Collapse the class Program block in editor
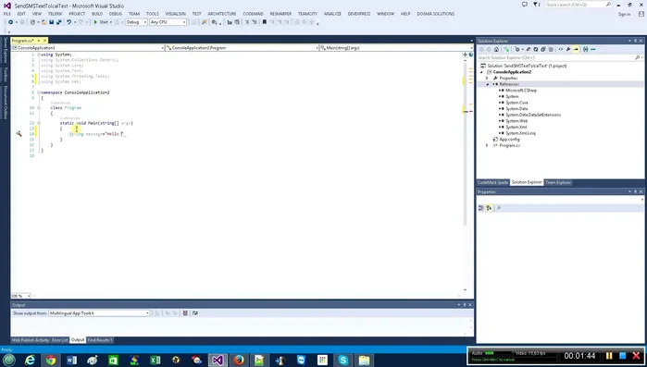The height and width of the screenshot is (367, 647). click(39, 107)
